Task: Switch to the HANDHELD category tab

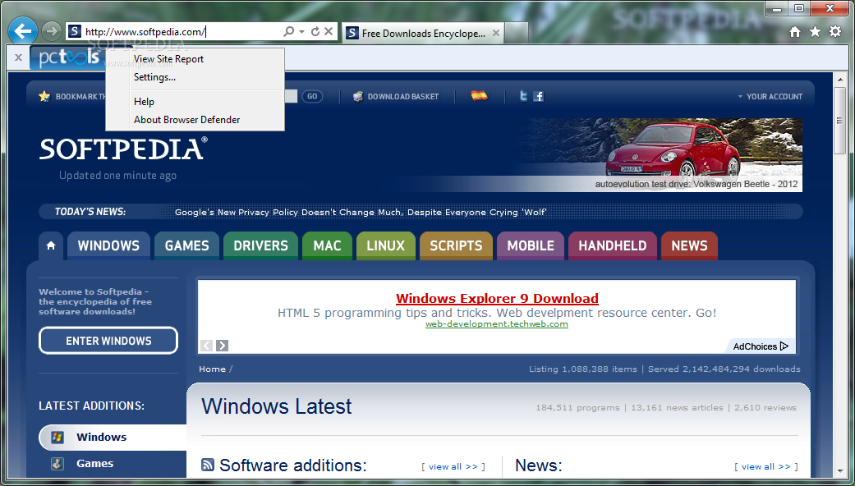Action: point(613,245)
